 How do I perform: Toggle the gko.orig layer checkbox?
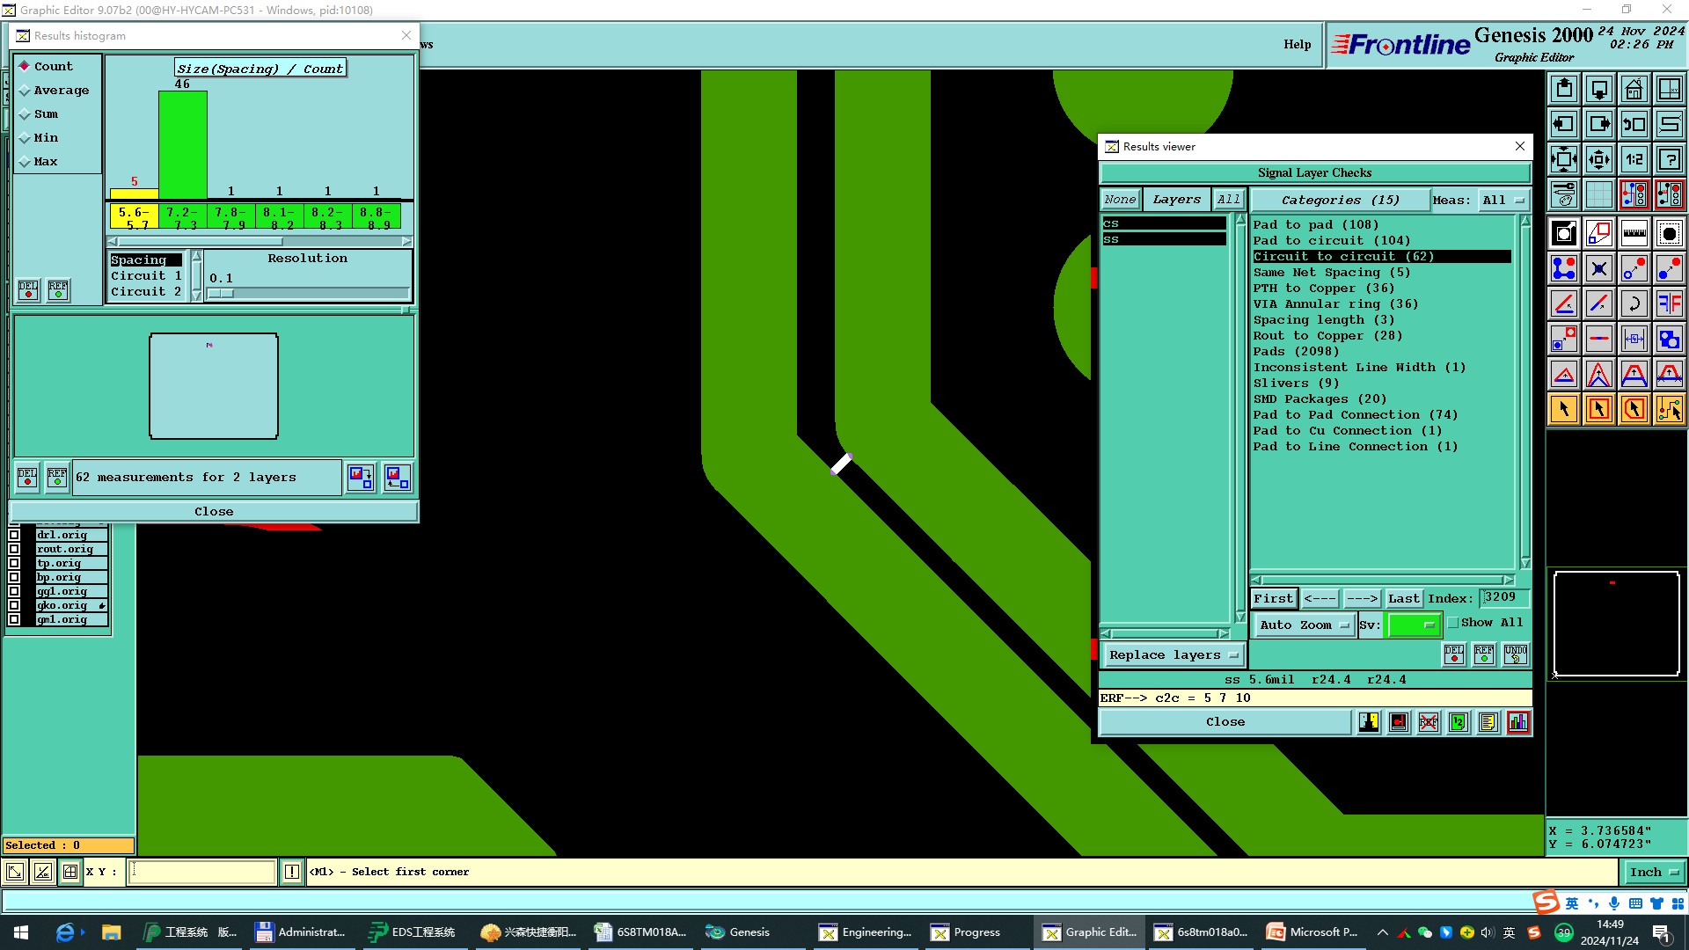coord(14,605)
